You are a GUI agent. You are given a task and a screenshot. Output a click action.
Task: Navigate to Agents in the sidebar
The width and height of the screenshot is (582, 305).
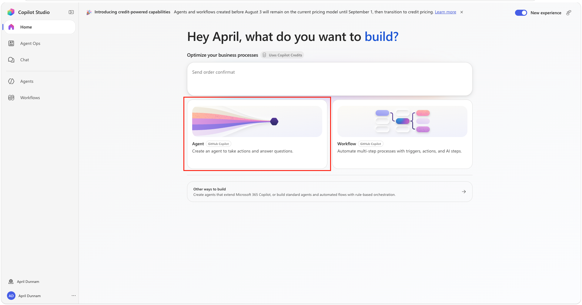(x=40, y=81)
